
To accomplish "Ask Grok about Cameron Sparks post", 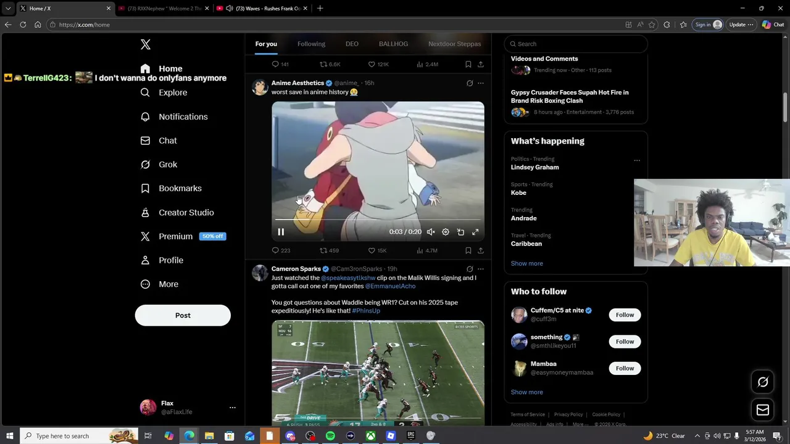I will click(470, 269).
